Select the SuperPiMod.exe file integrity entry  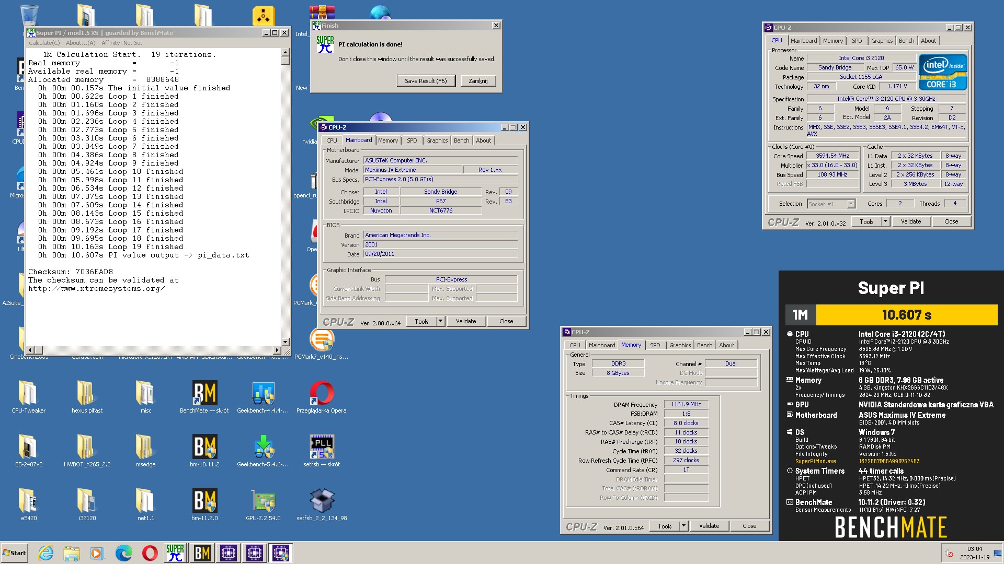pos(815,461)
